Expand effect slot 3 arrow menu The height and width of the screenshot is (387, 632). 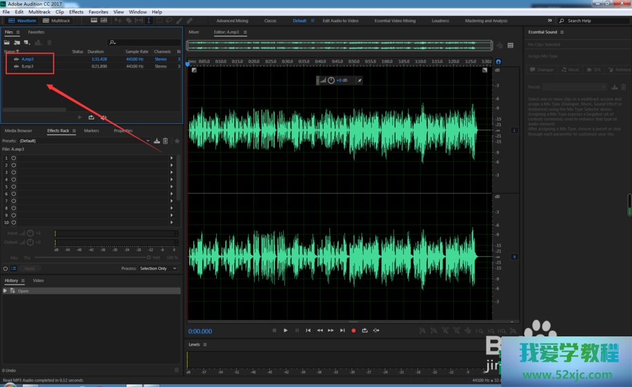(x=172, y=172)
